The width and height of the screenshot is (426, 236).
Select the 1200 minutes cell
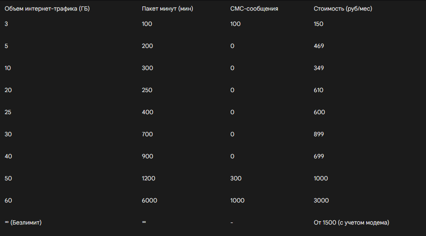(149, 178)
